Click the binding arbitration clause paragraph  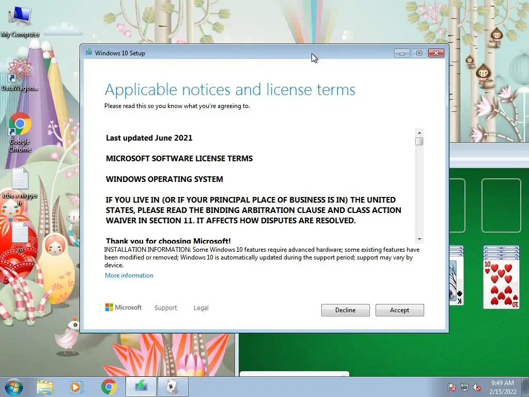(x=253, y=210)
